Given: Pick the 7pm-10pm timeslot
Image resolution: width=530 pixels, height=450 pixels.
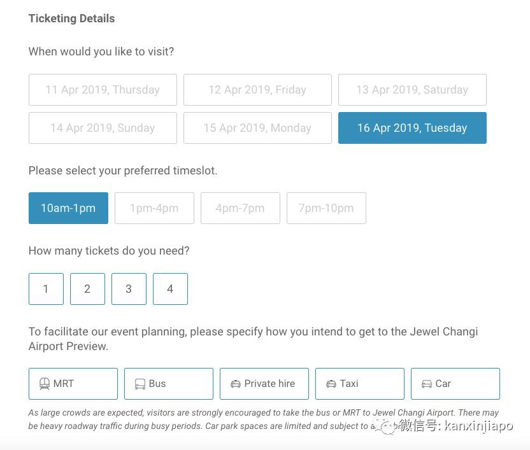Looking at the screenshot, I should tap(326, 208).
